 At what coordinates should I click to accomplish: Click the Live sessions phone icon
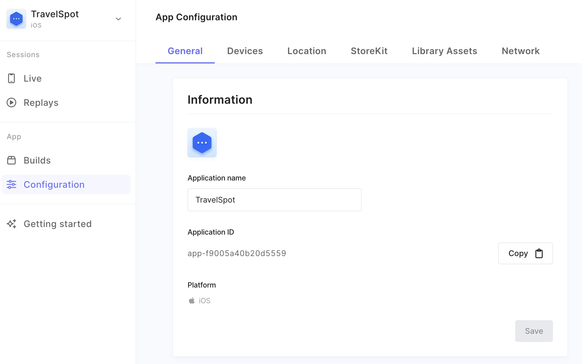(x=11, y=78)
